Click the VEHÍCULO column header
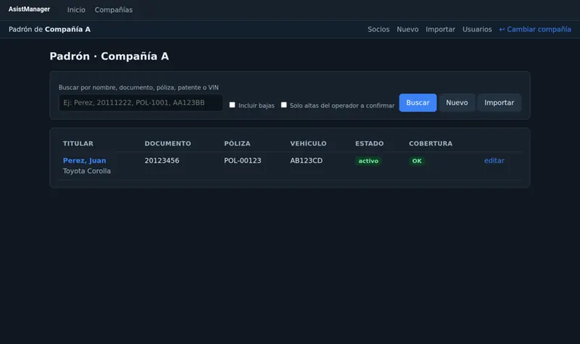The height and width of the screenshot is (344, 580). coord(308,143)
